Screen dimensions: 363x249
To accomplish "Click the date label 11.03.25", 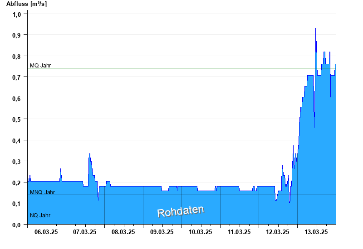I will tap(239, 232).
